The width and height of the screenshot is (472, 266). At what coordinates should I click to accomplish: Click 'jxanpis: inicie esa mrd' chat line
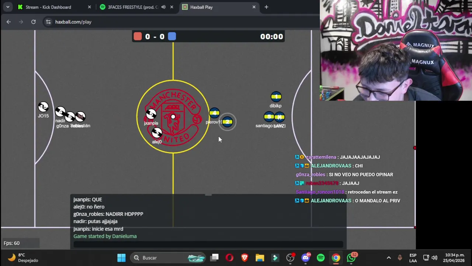98,229
